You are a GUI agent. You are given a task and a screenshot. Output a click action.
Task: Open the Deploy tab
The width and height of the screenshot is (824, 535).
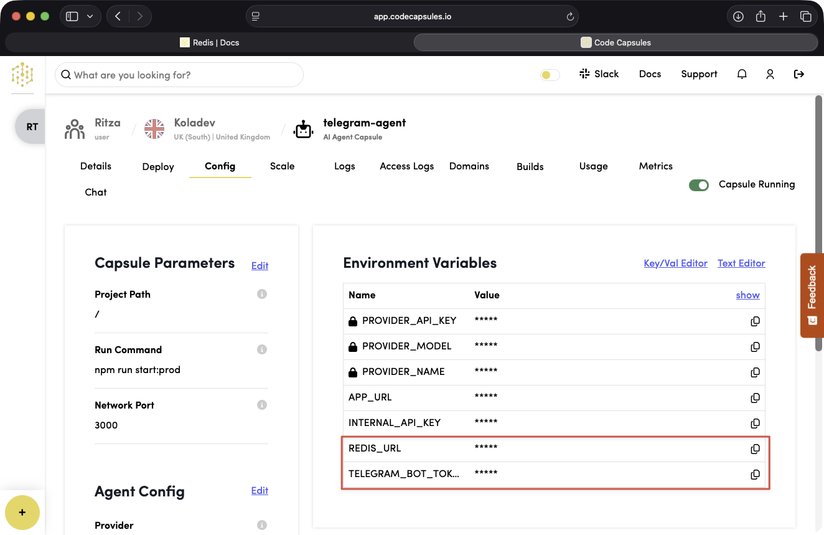(x=158, y=167)
